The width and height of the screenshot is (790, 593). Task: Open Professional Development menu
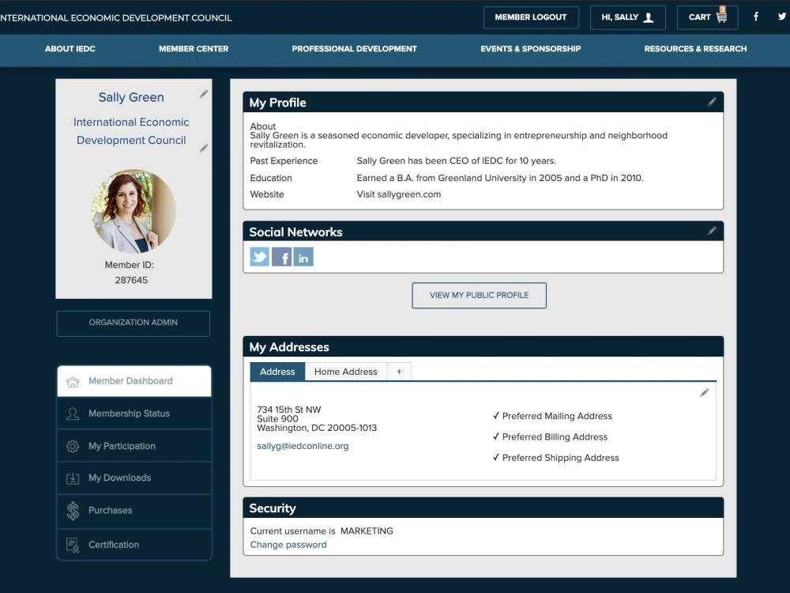(354, 49)
